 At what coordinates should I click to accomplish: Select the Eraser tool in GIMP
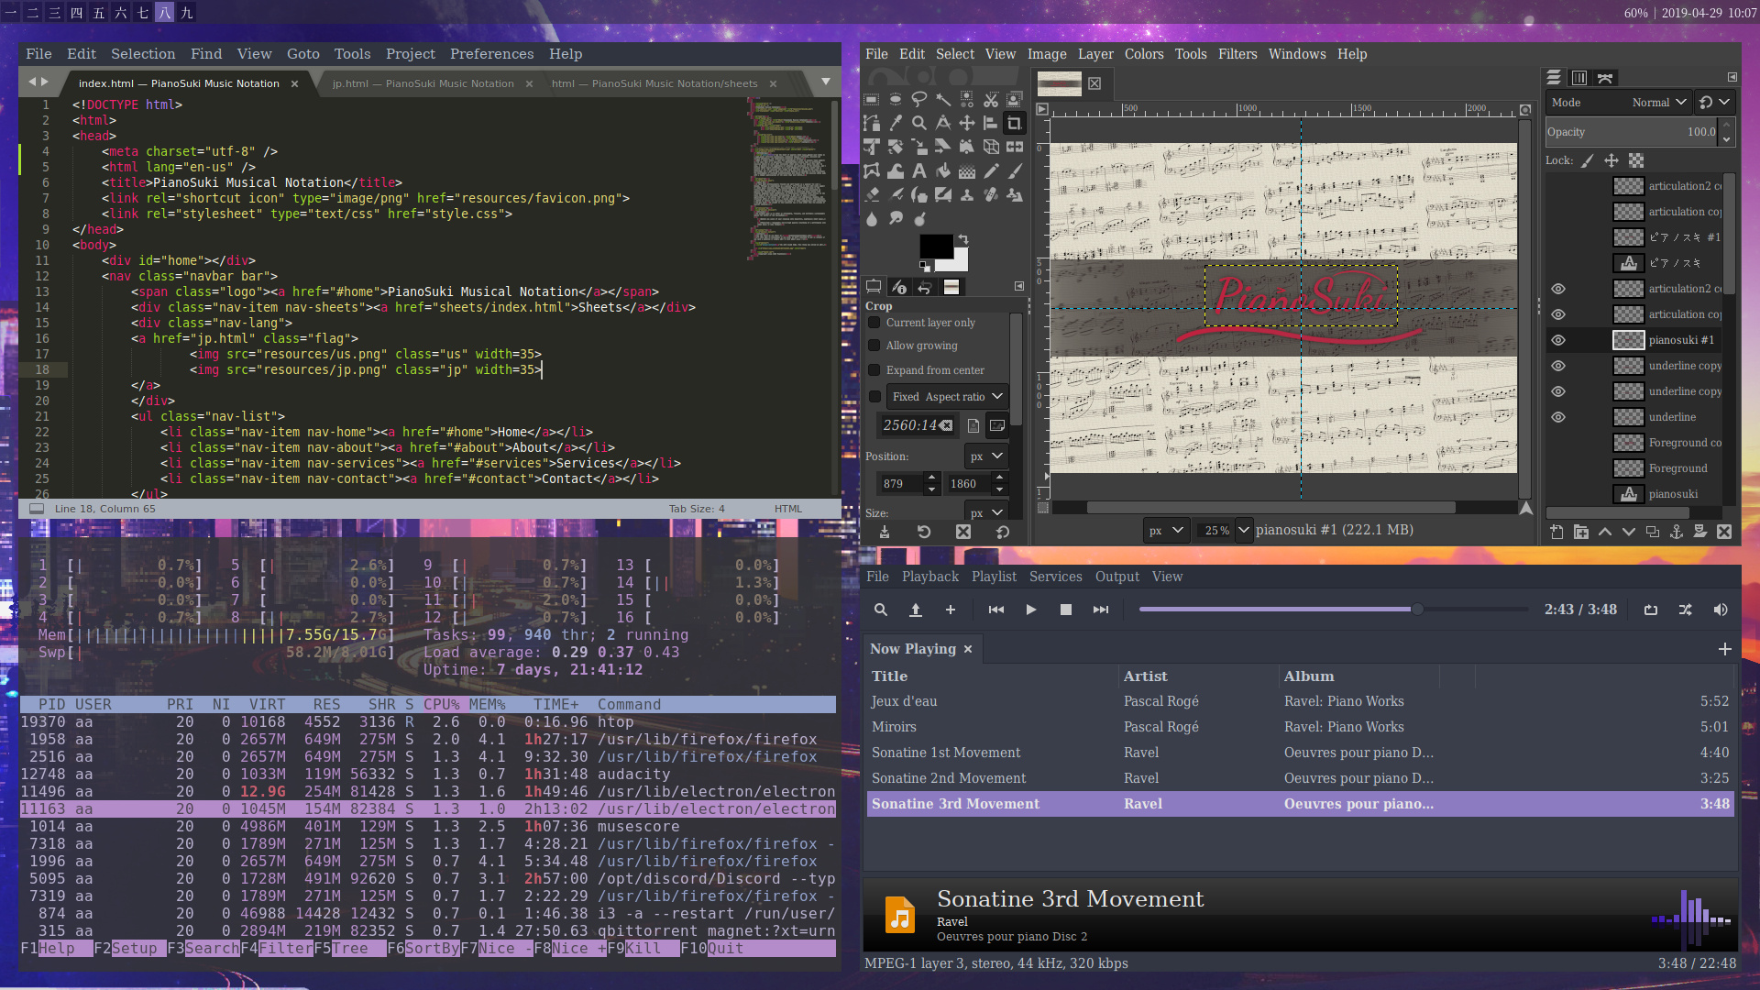coord(872,194)
